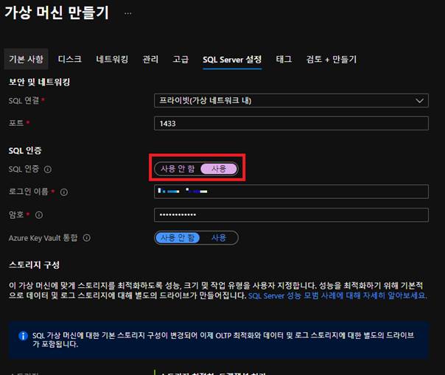445x375 pixels.
Task: Set Azure Key Vault 통합 to 사용 안 함
Action: click(x=178, y=238)
